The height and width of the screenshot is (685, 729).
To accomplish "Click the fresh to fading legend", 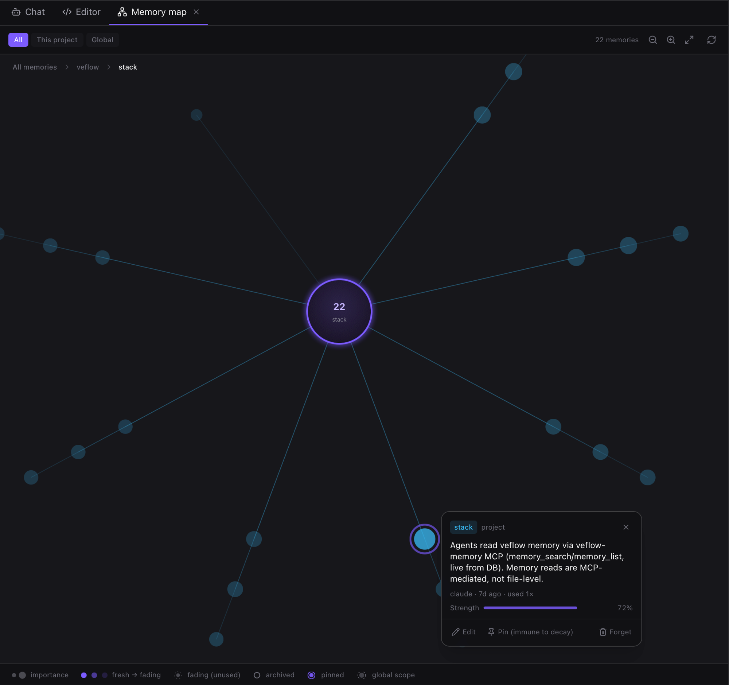I will pyautogui.click(x=121, y=675).
